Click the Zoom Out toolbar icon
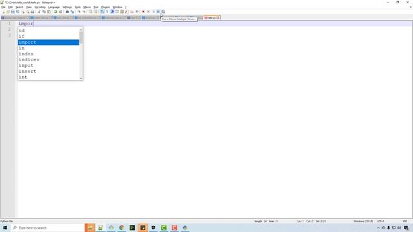 tap(84, 12)
